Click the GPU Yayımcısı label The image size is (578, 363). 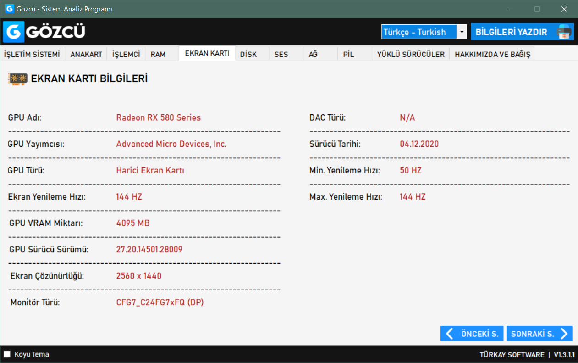coord(36,144)
